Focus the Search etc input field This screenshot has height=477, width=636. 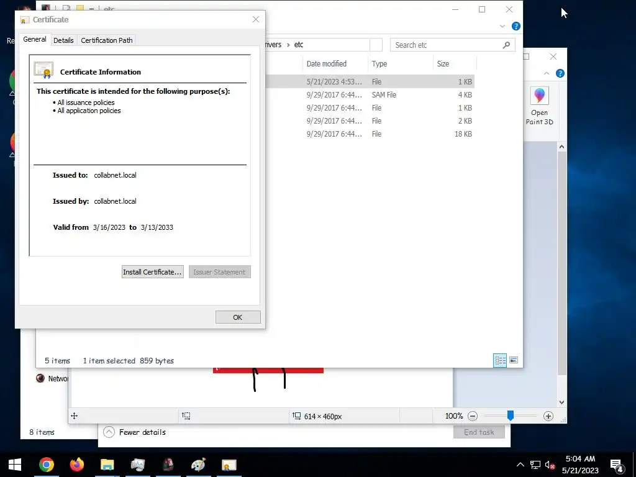click(446, 45)
